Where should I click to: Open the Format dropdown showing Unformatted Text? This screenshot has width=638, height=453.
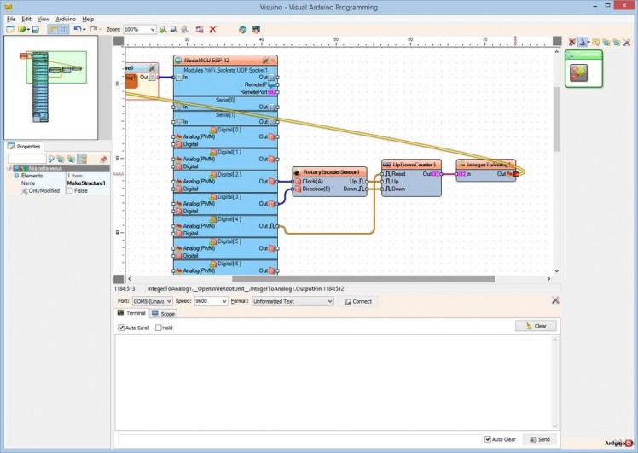click(x=329, y=301)
